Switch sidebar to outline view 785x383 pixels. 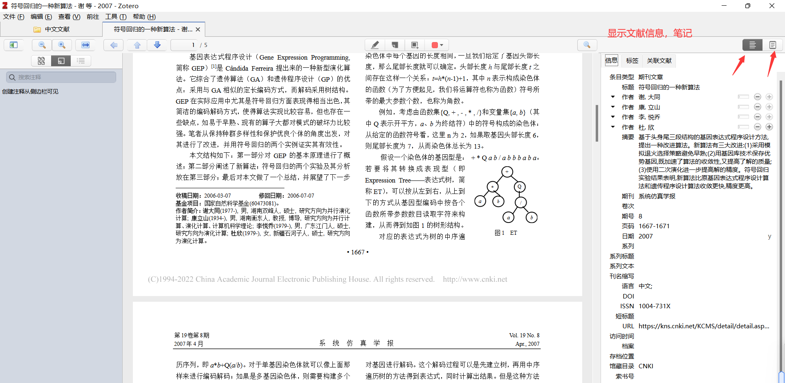tap(81, 61)
